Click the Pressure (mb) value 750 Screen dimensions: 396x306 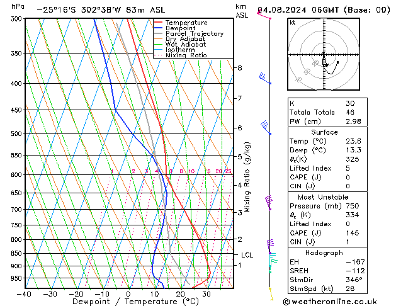coord(353,206)
